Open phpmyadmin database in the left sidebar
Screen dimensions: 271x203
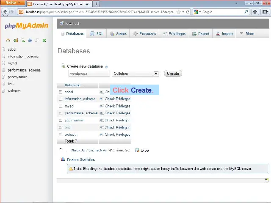pyautogui.click(x=17, y=77)
